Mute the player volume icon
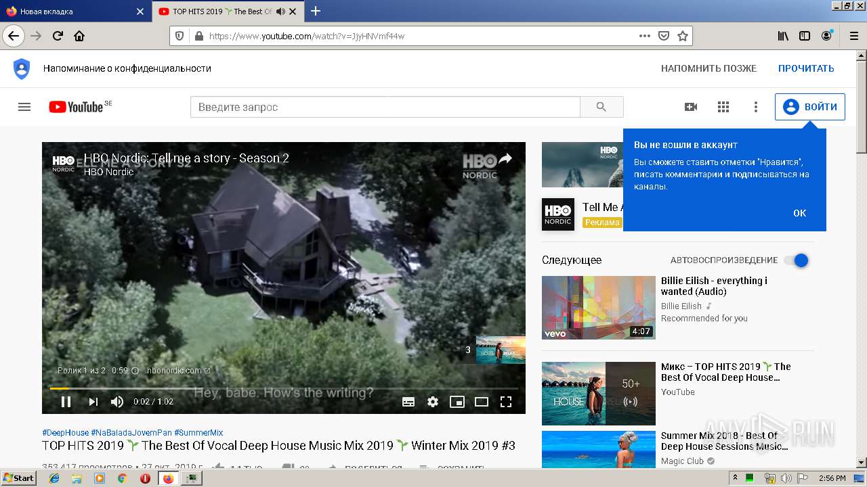Viewport: 867px width, 487px height. tap(117, 402)
